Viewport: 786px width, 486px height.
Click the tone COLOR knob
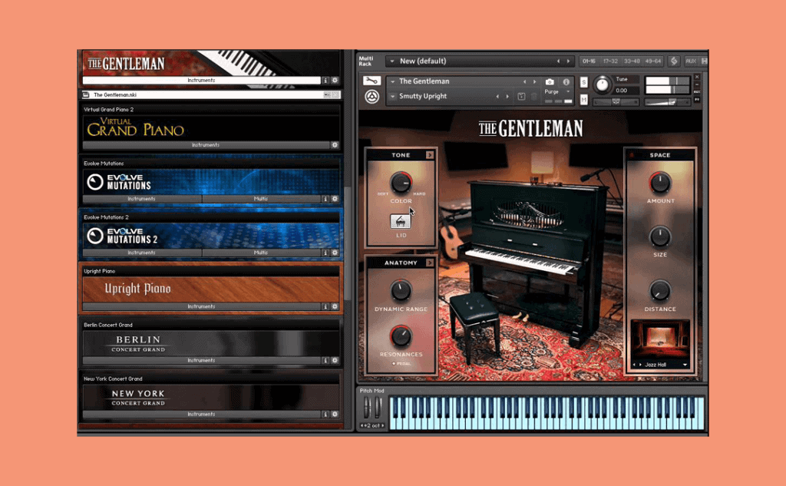click(401, 183)
